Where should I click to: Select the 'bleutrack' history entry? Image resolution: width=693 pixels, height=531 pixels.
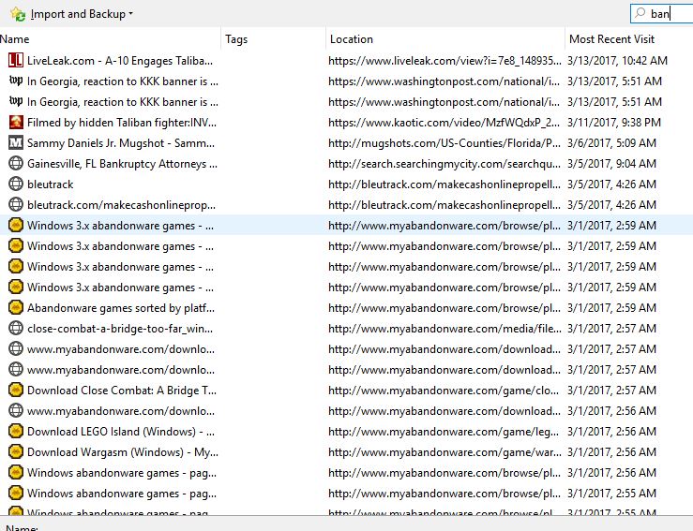(50, 184)
